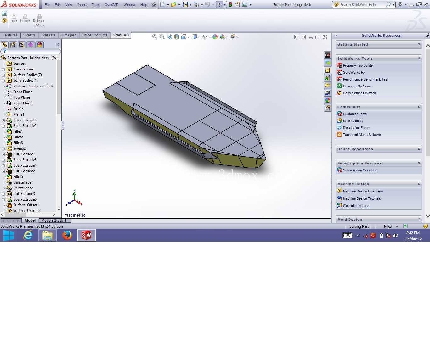Click the Open file folder icon
This screenshot has height=351, width=430.
tap(173, 4)
